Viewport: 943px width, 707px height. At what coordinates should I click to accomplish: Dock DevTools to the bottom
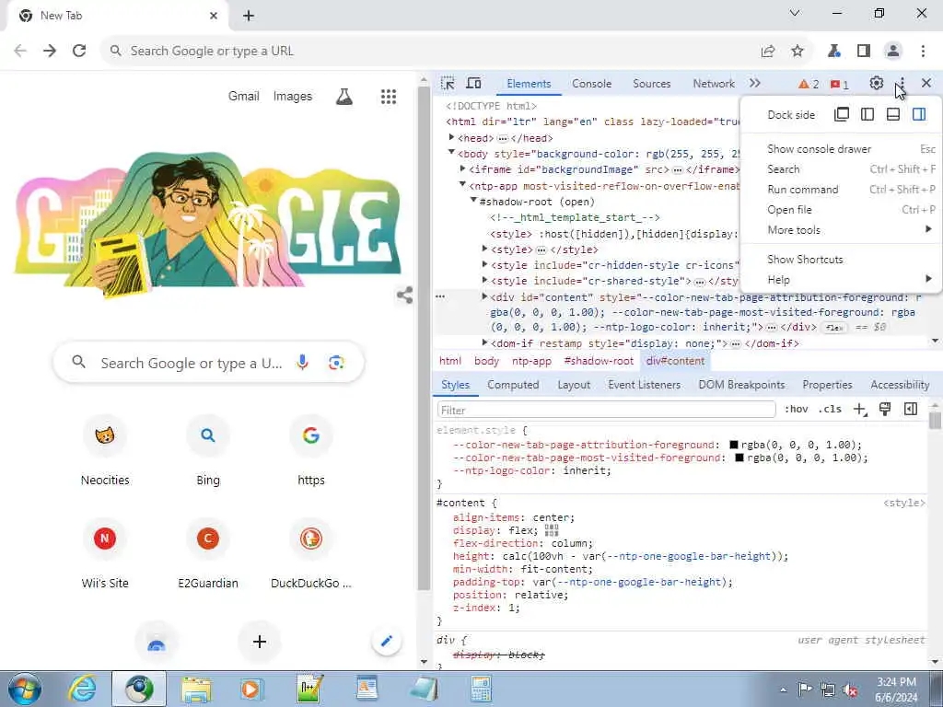[893, 114]
